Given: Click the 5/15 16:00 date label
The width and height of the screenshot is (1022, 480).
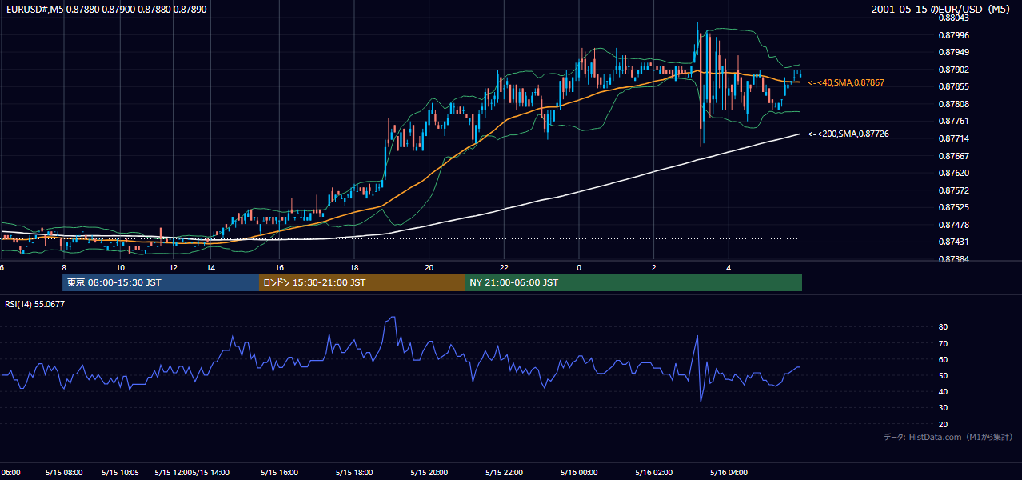Looking at the screenshot, I should pyautogui.click(x=279, y=472).
